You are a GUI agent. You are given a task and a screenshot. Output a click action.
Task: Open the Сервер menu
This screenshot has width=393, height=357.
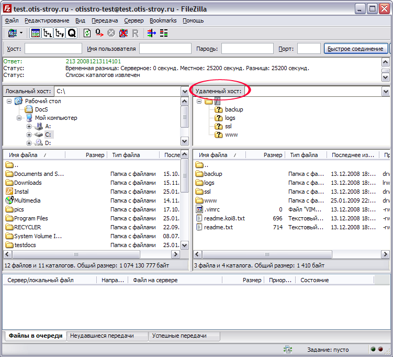coord(134,20)
